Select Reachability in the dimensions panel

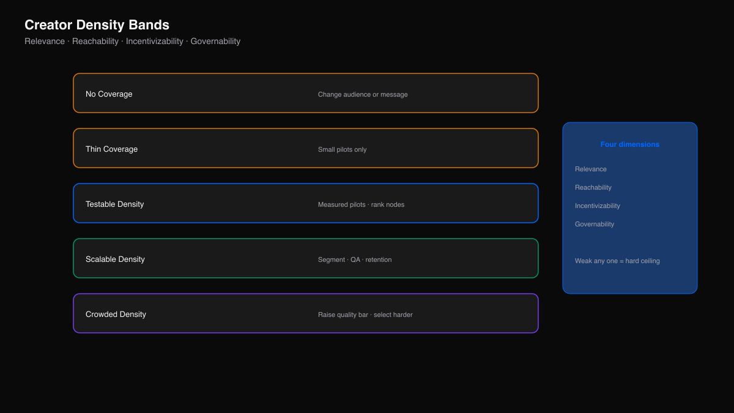pos(593,187)
